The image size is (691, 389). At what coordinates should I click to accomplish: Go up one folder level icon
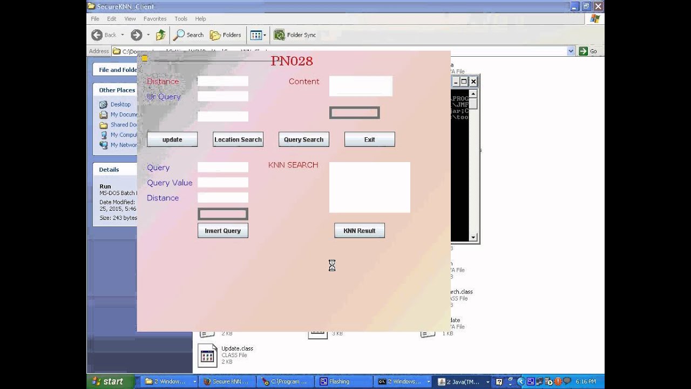pos(160,35)
